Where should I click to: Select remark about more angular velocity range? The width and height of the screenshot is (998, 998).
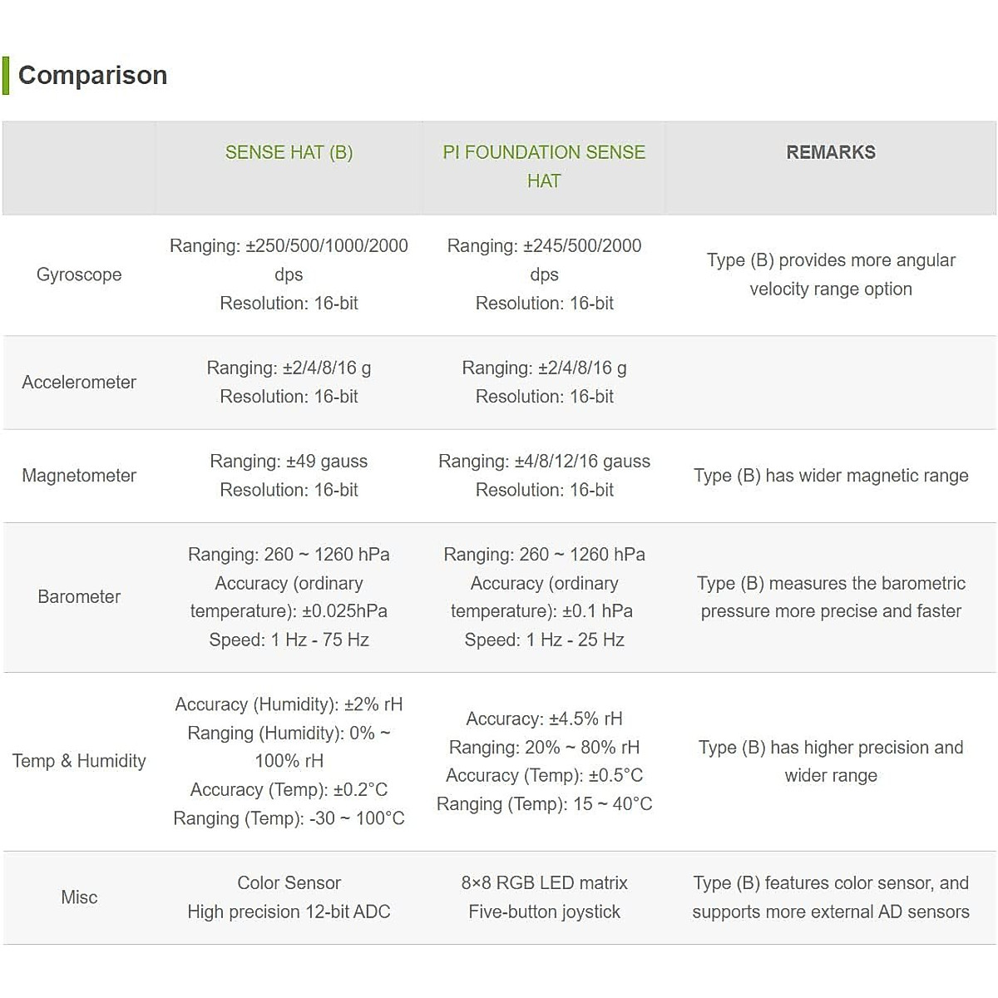point(830,274)
